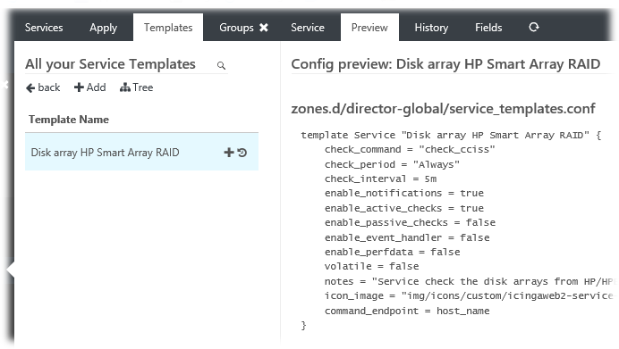Screen dimensions: 619x349
Task: Switch to the Service tab
Action: click(x=308, y=28)
